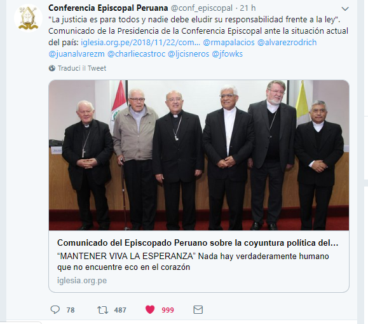The width and height of the screenshot is (368, 324).
Task: Click the Conferencia Episcopal Peruana account name
Action: click(108, 8)
